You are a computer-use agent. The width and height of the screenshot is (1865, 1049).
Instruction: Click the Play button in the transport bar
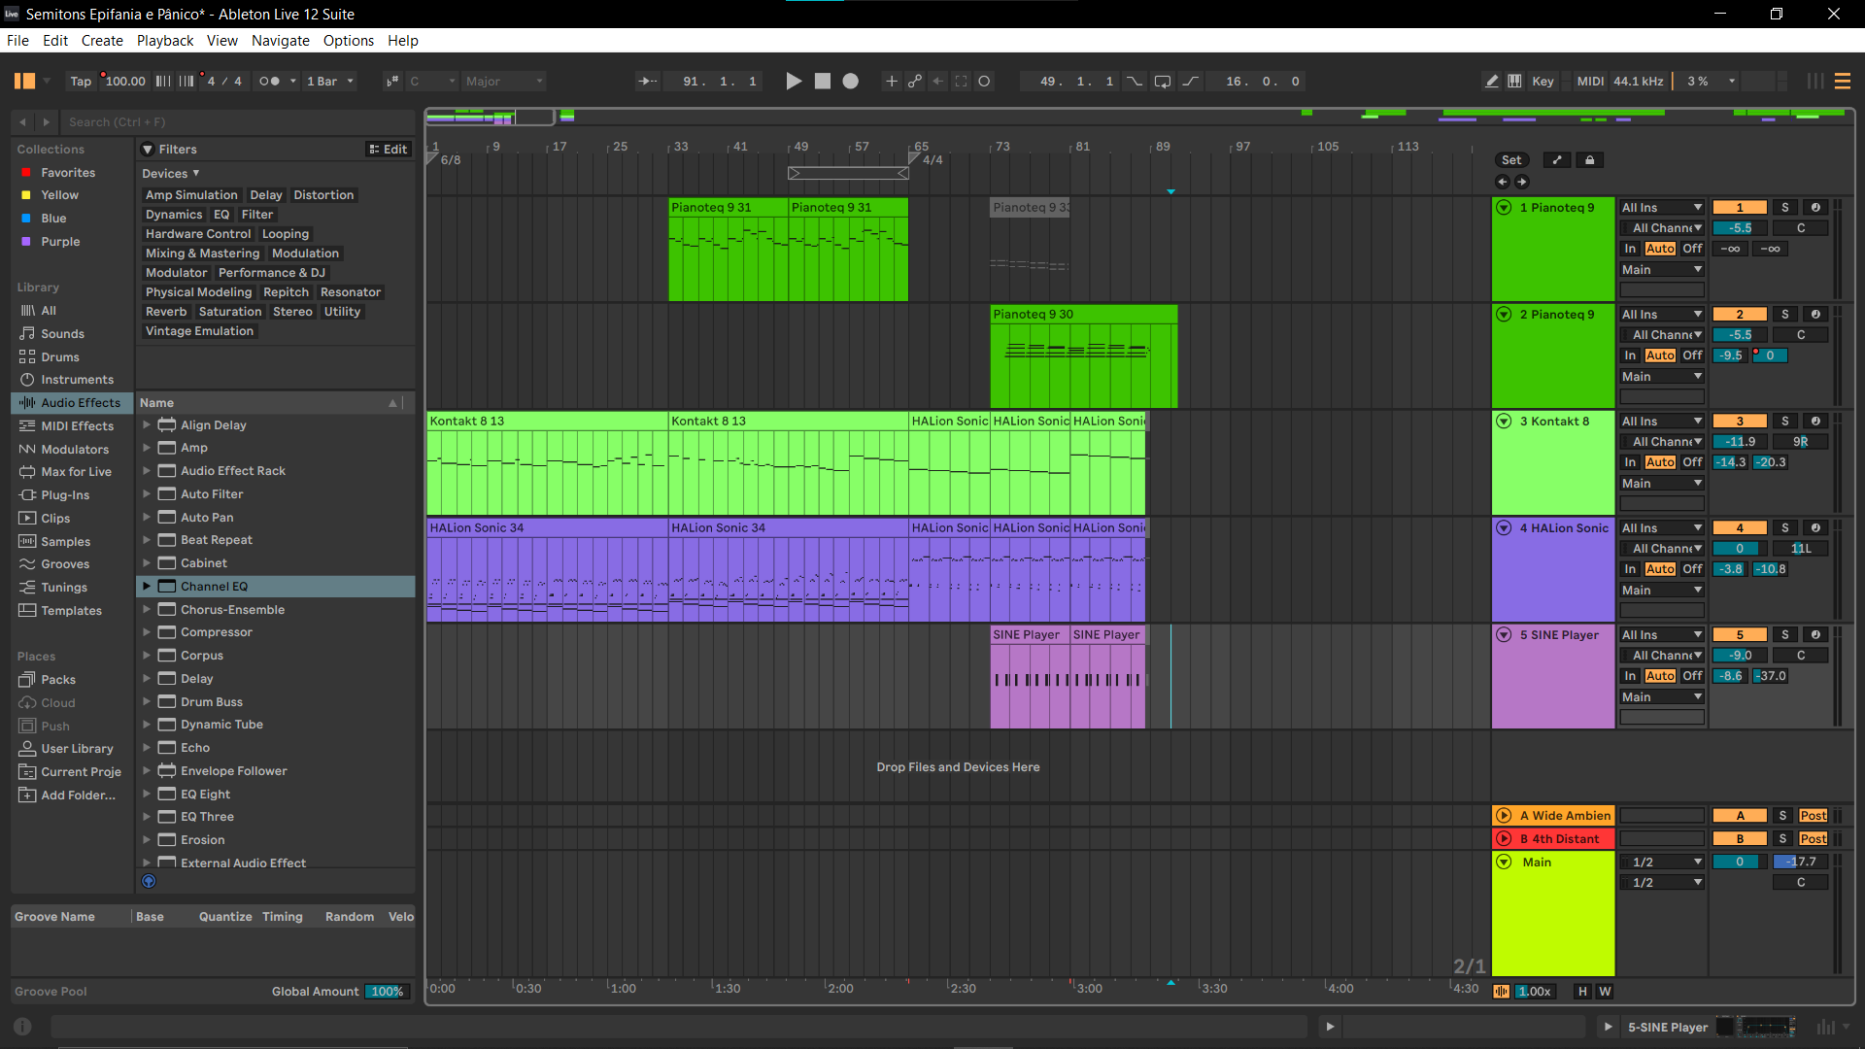click(x=794, y=82)
